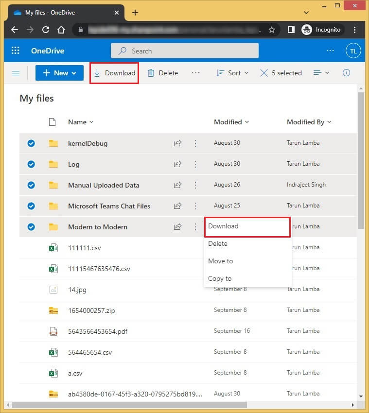Open the view options dropdown
369x413 pixels.
click(321, 73)
